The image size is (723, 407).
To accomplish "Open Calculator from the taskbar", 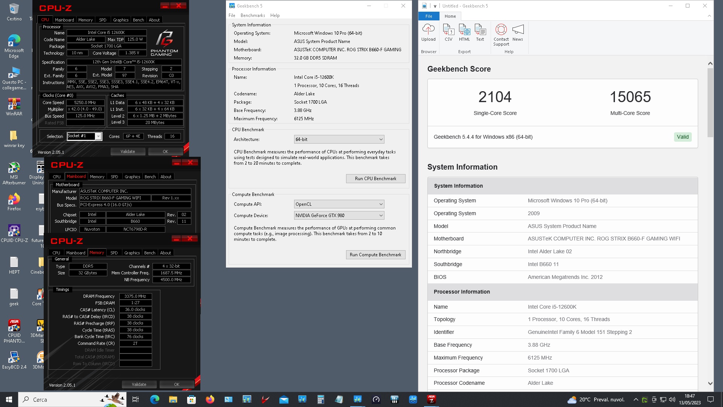I will tap(320, 399).
